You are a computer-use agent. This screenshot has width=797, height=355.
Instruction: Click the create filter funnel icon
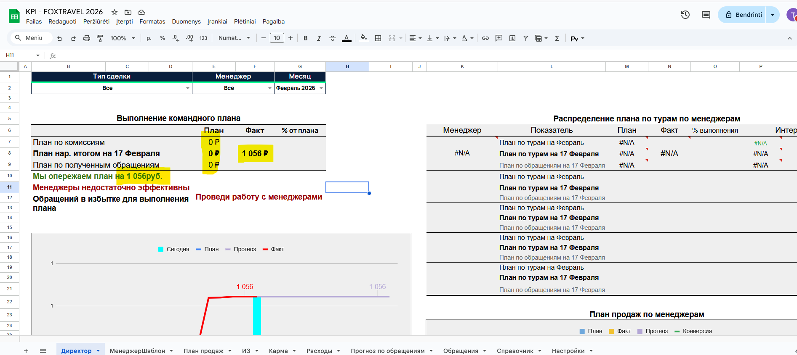point(525,38)
